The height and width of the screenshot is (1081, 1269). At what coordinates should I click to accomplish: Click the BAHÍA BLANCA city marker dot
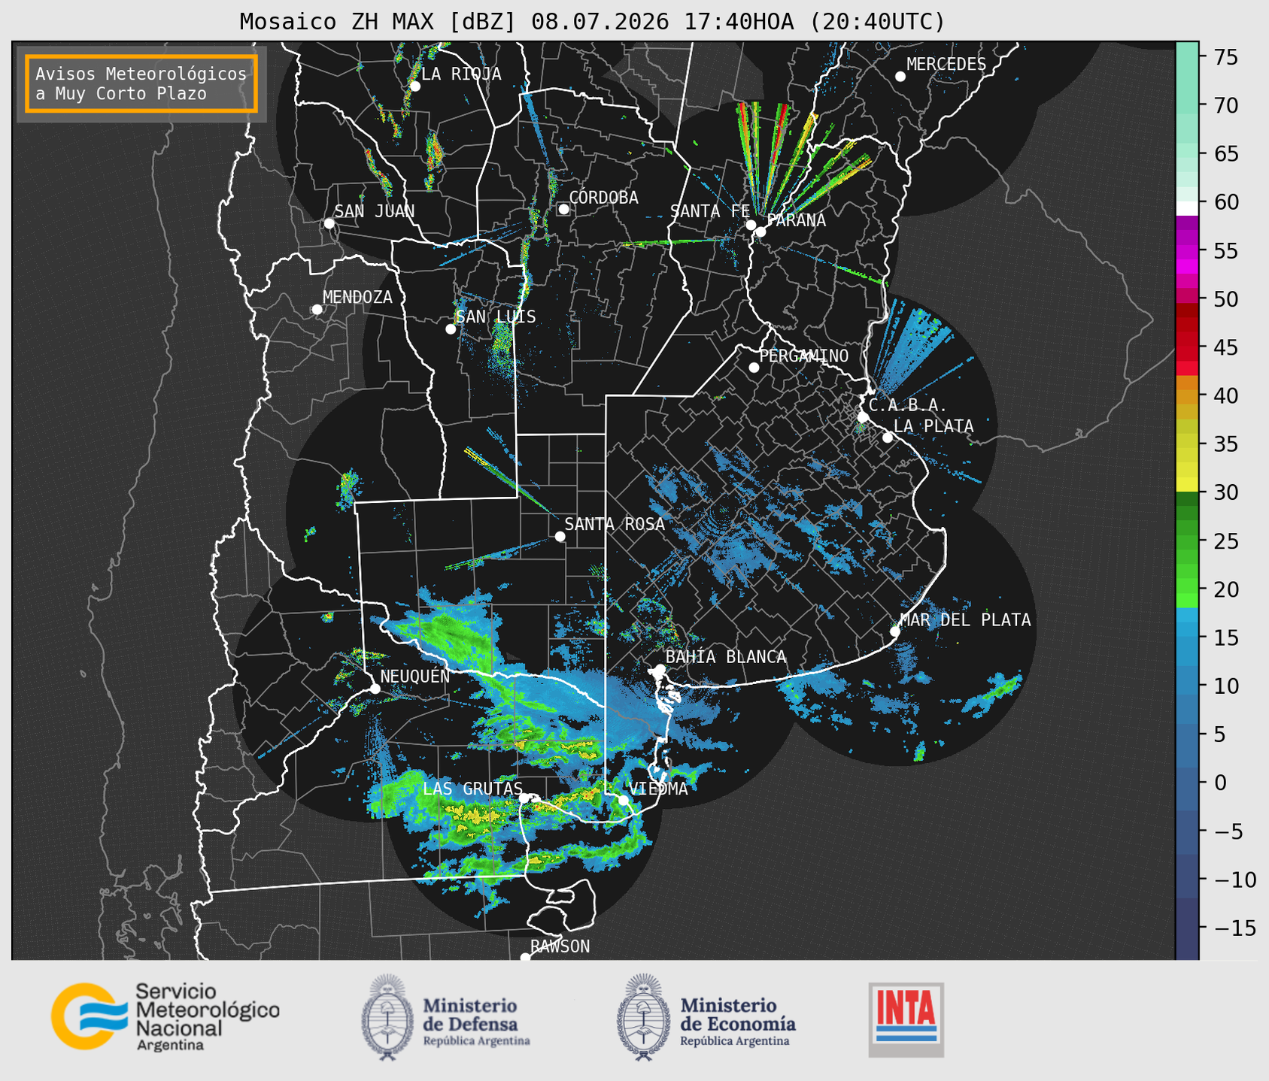tap(660, 669)
